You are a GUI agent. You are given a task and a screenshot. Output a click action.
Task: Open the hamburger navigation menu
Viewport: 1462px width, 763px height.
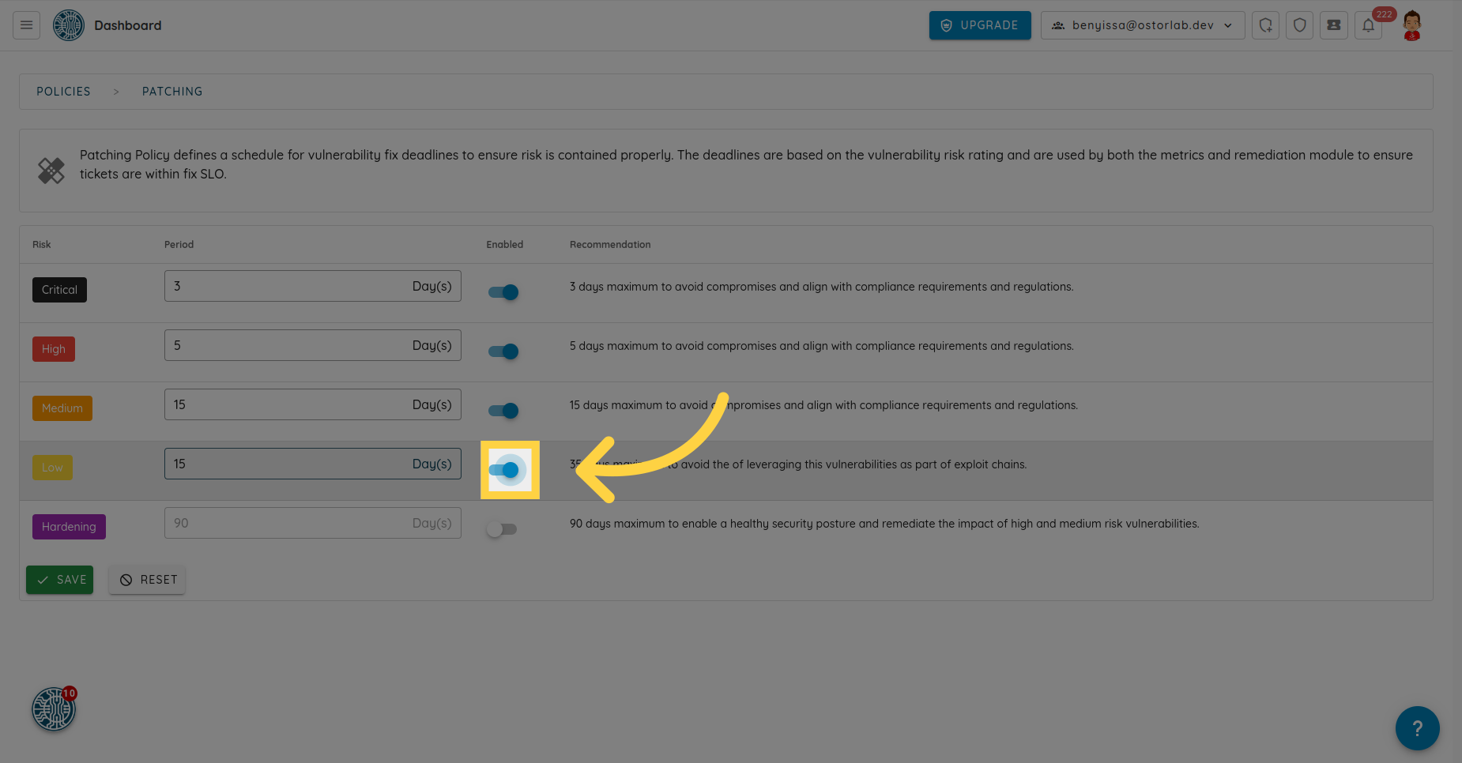[26, 25]
